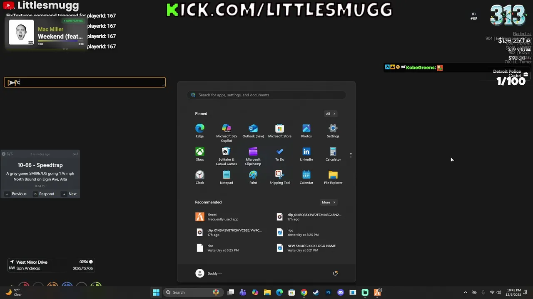Image resolution: width=533 pixels, height=299 pixels.
Task: Open the Clock app
Action: (200, 177)
